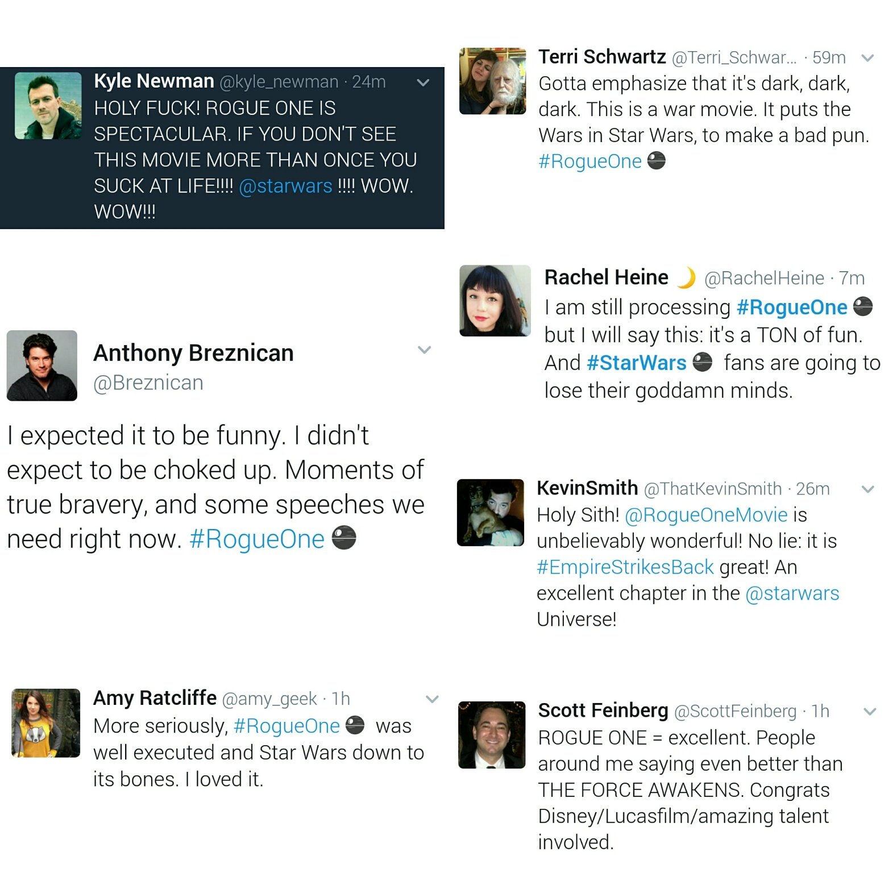Open Terri Schwartz's avatar photo
889x889 pixels.
pyautogui.click(x=493, y=81)
